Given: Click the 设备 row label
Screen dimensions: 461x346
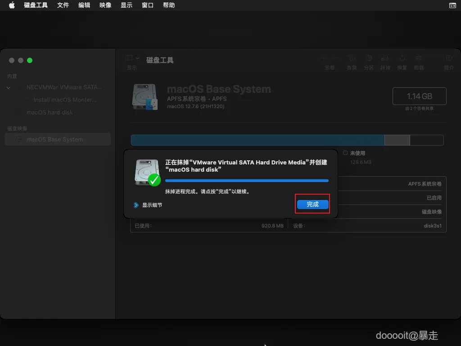Looking at the screenshot, I should pyautogui.click(x=299, y=226).
